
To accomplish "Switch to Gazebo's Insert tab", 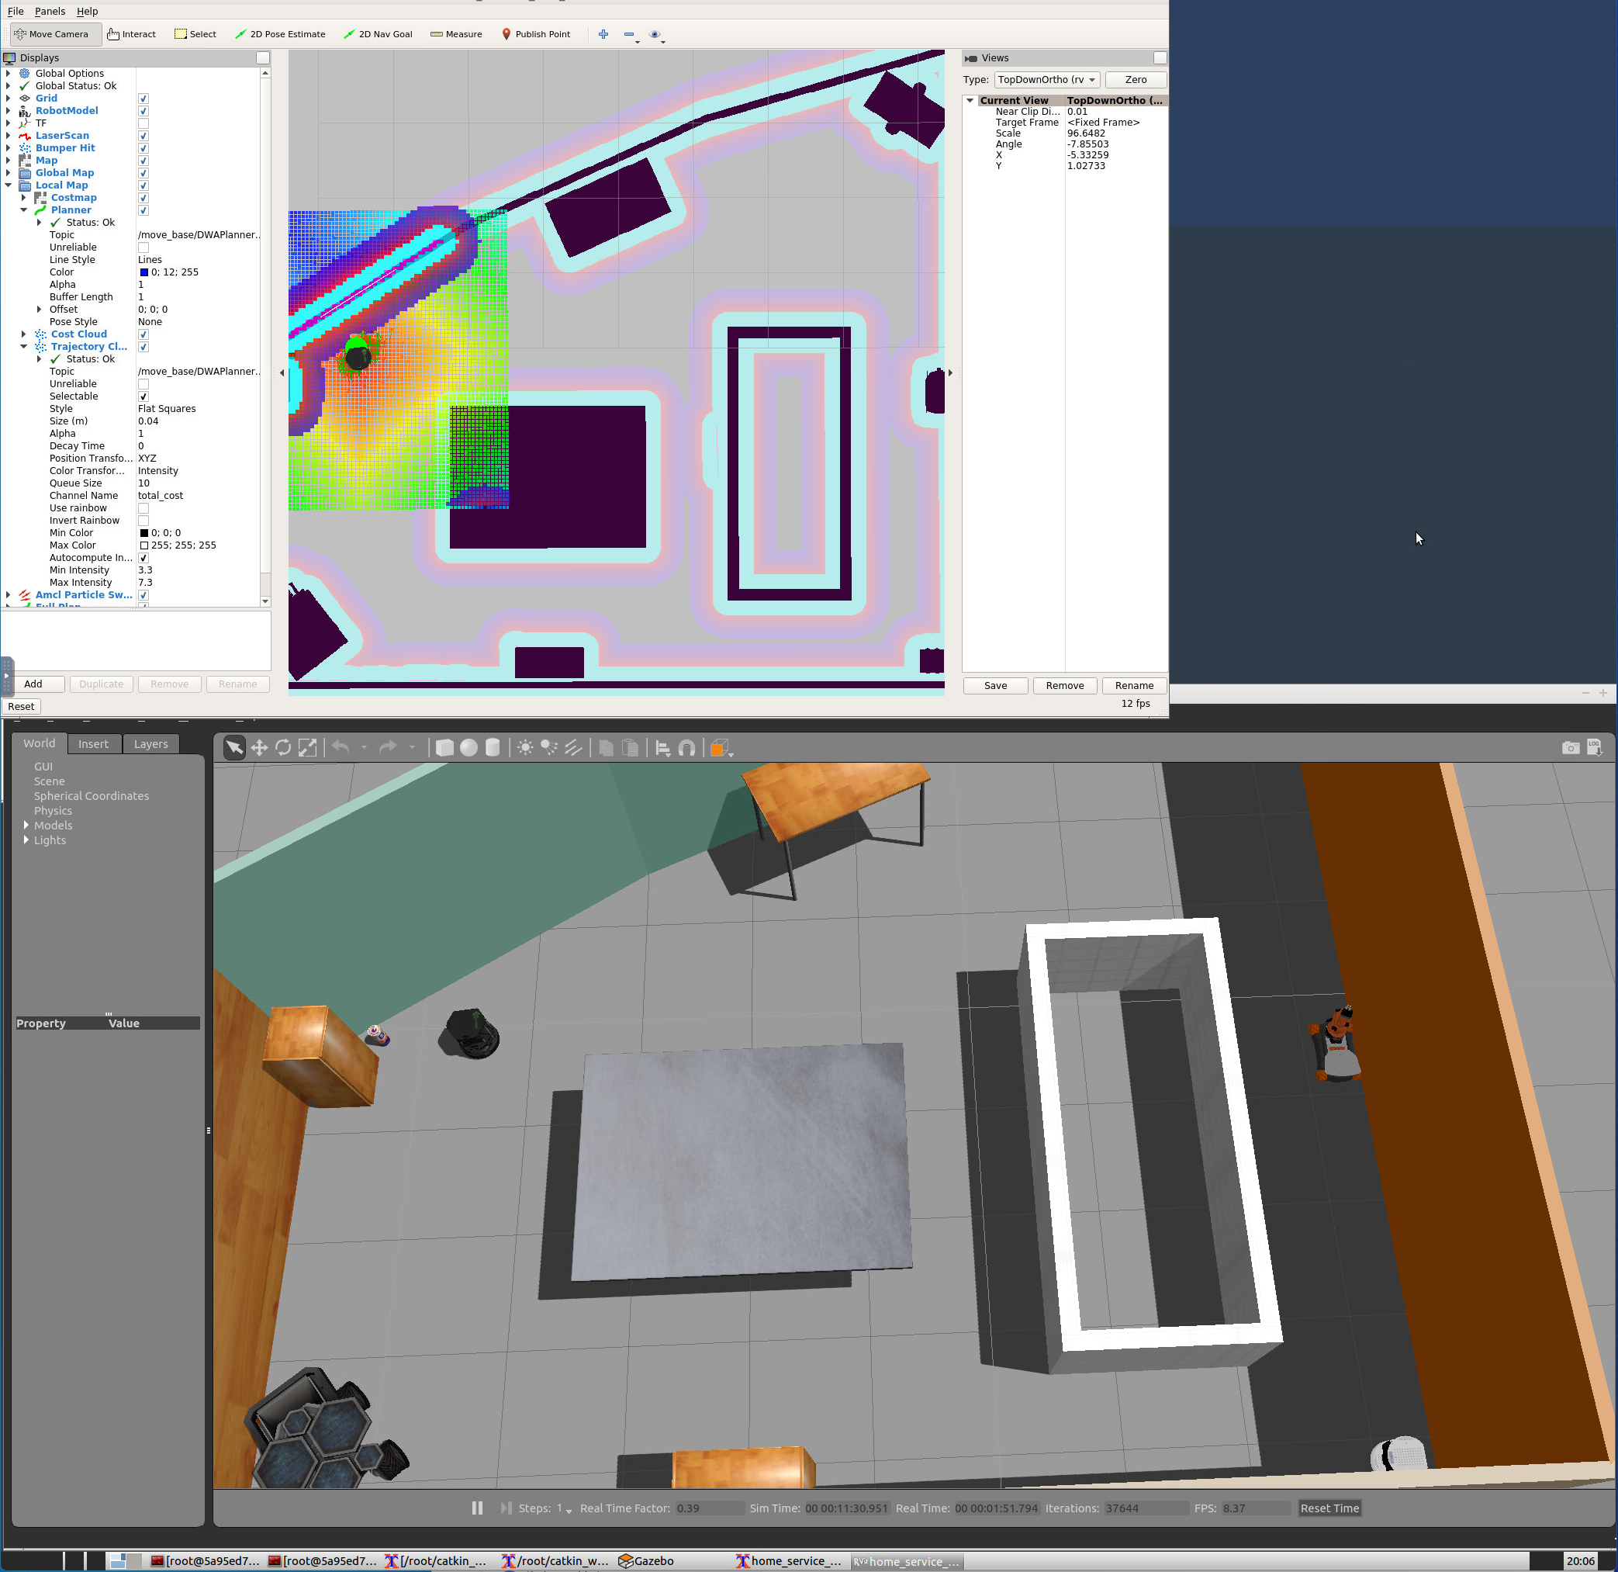I will point(93,744).
